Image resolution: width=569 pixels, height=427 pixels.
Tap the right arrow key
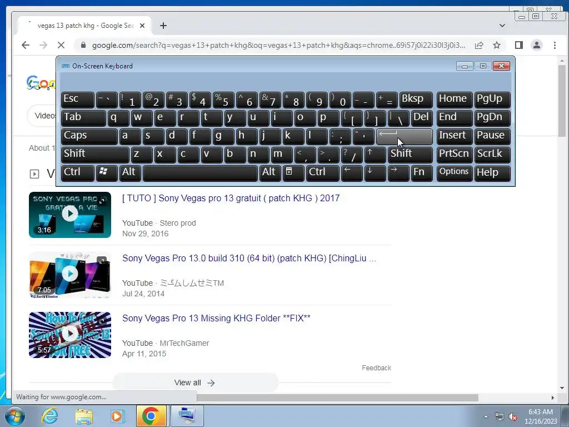[x=398, y=173]
